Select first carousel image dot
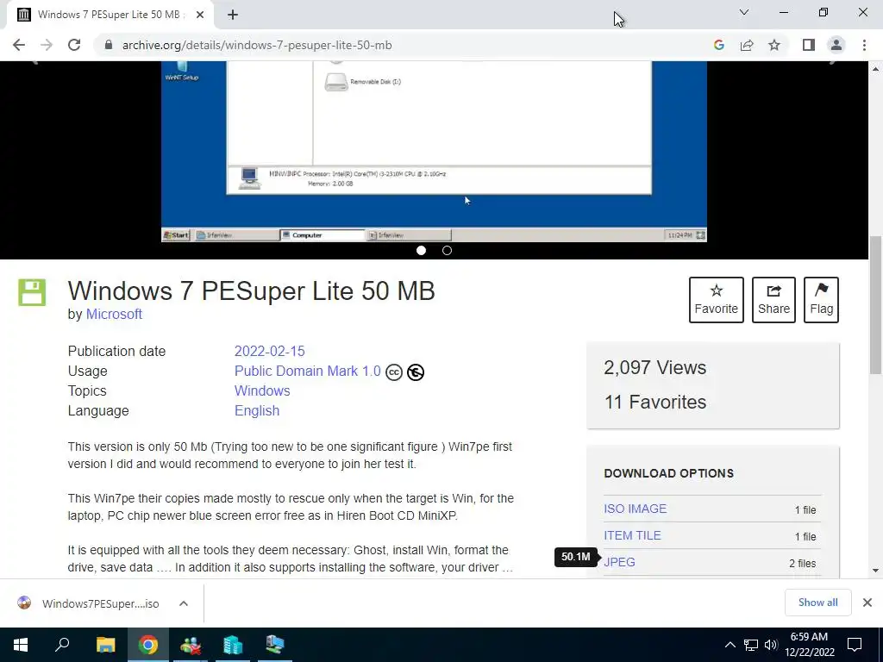 click(421, 251)
